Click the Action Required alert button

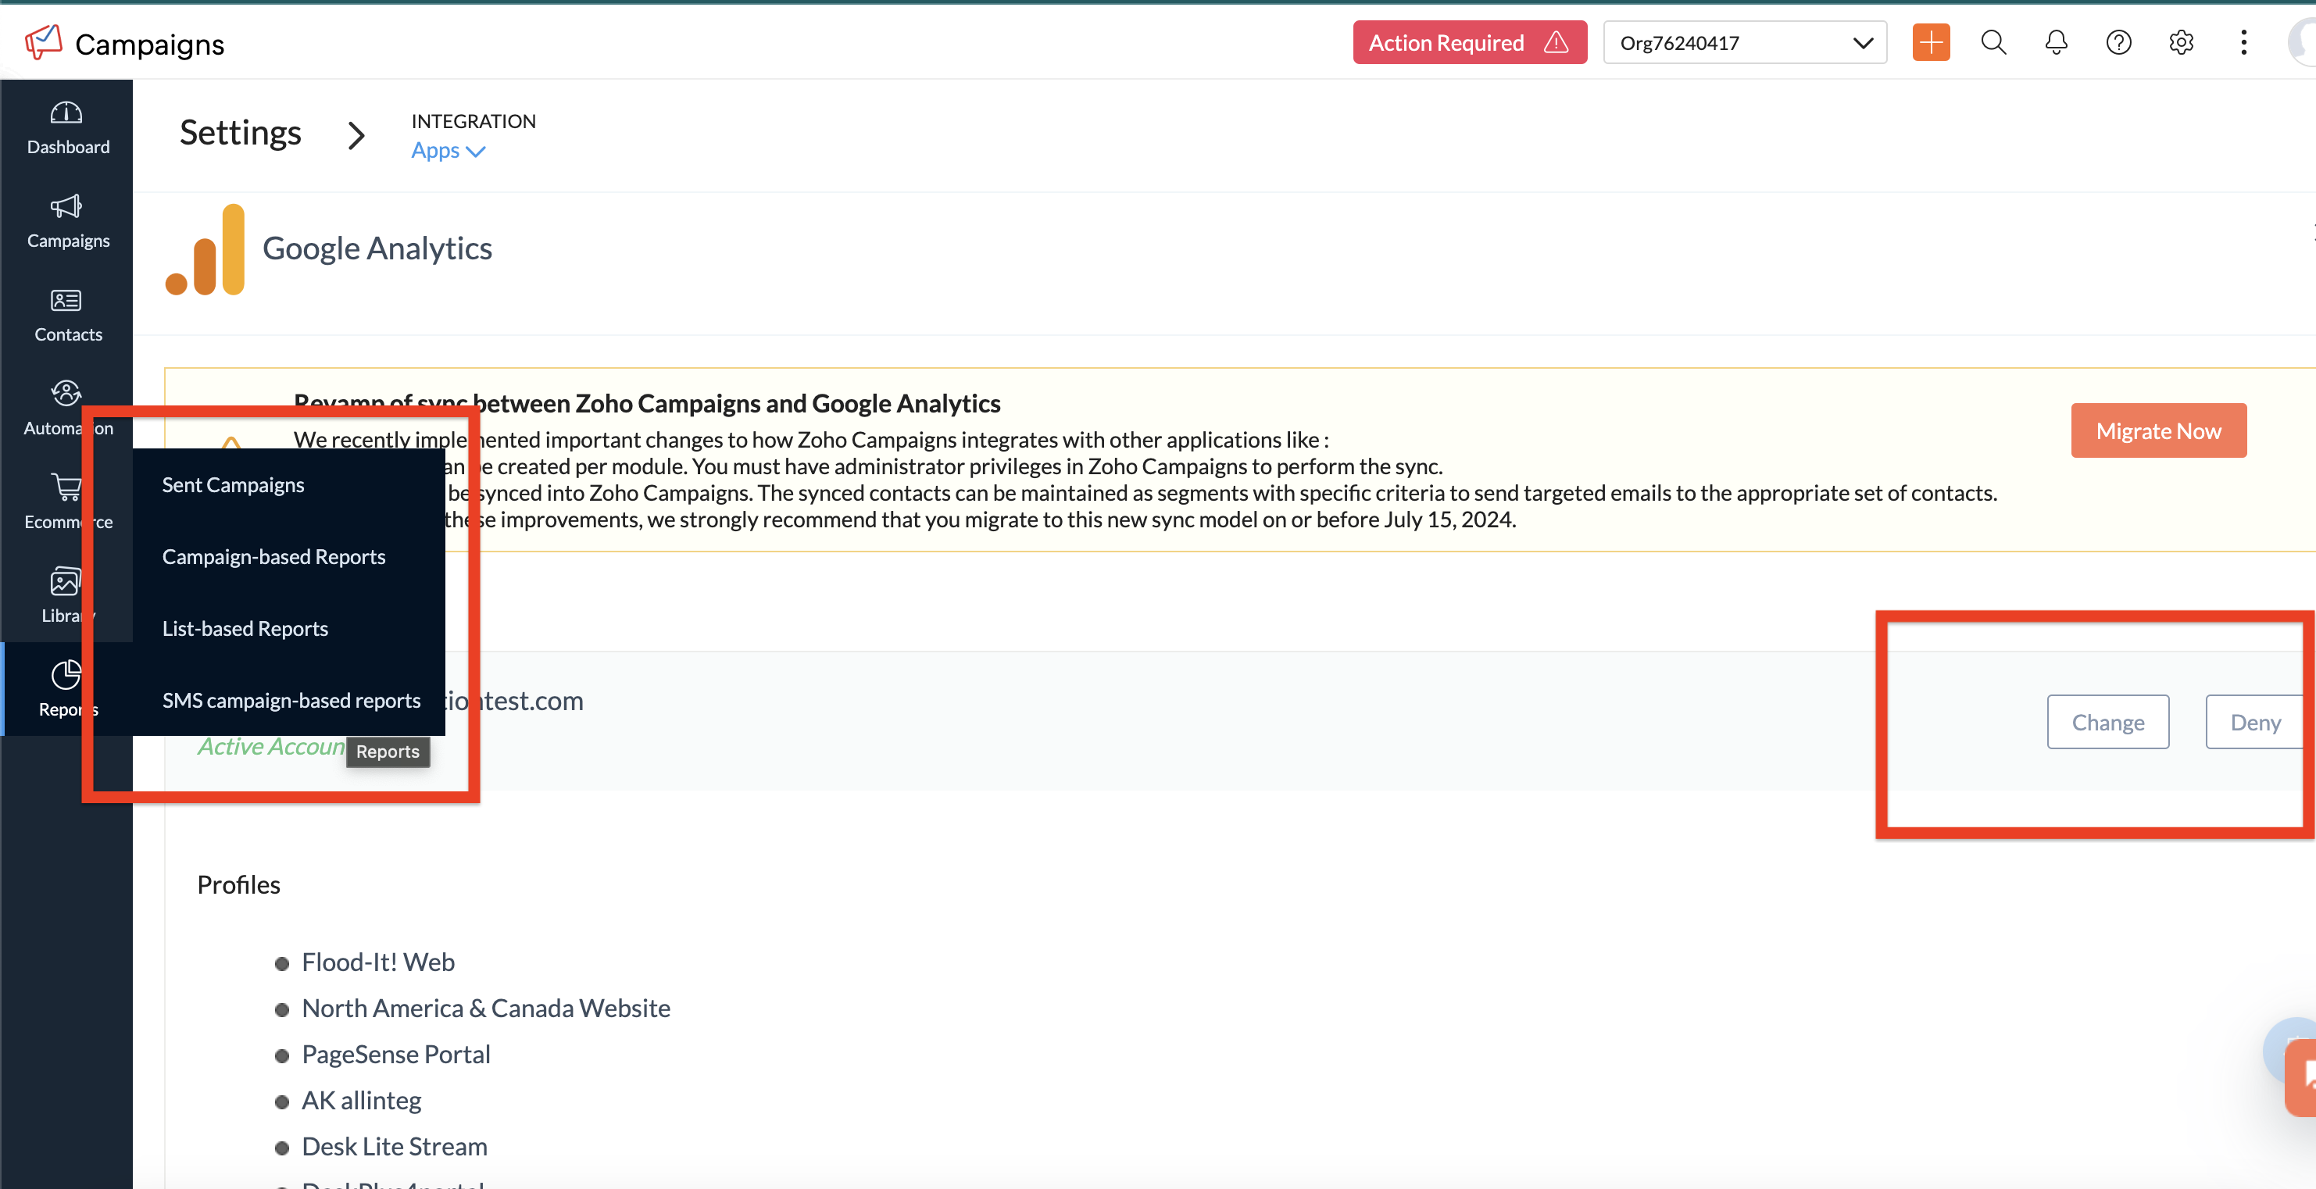[x=1468, y=42]
